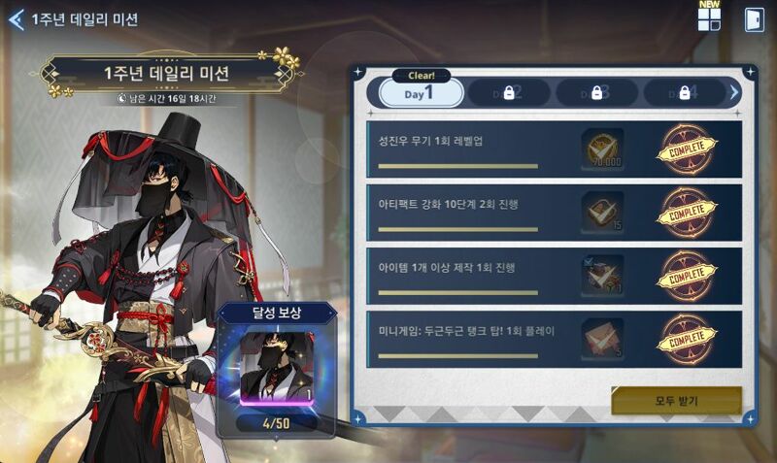Viewport: 777px width, 463px height.
Task: Claim all rewards with 모두 받기 button
Action: [x=676, y=400]
